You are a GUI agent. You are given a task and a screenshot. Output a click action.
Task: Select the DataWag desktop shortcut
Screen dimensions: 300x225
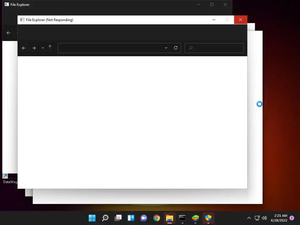pos(10,179)
